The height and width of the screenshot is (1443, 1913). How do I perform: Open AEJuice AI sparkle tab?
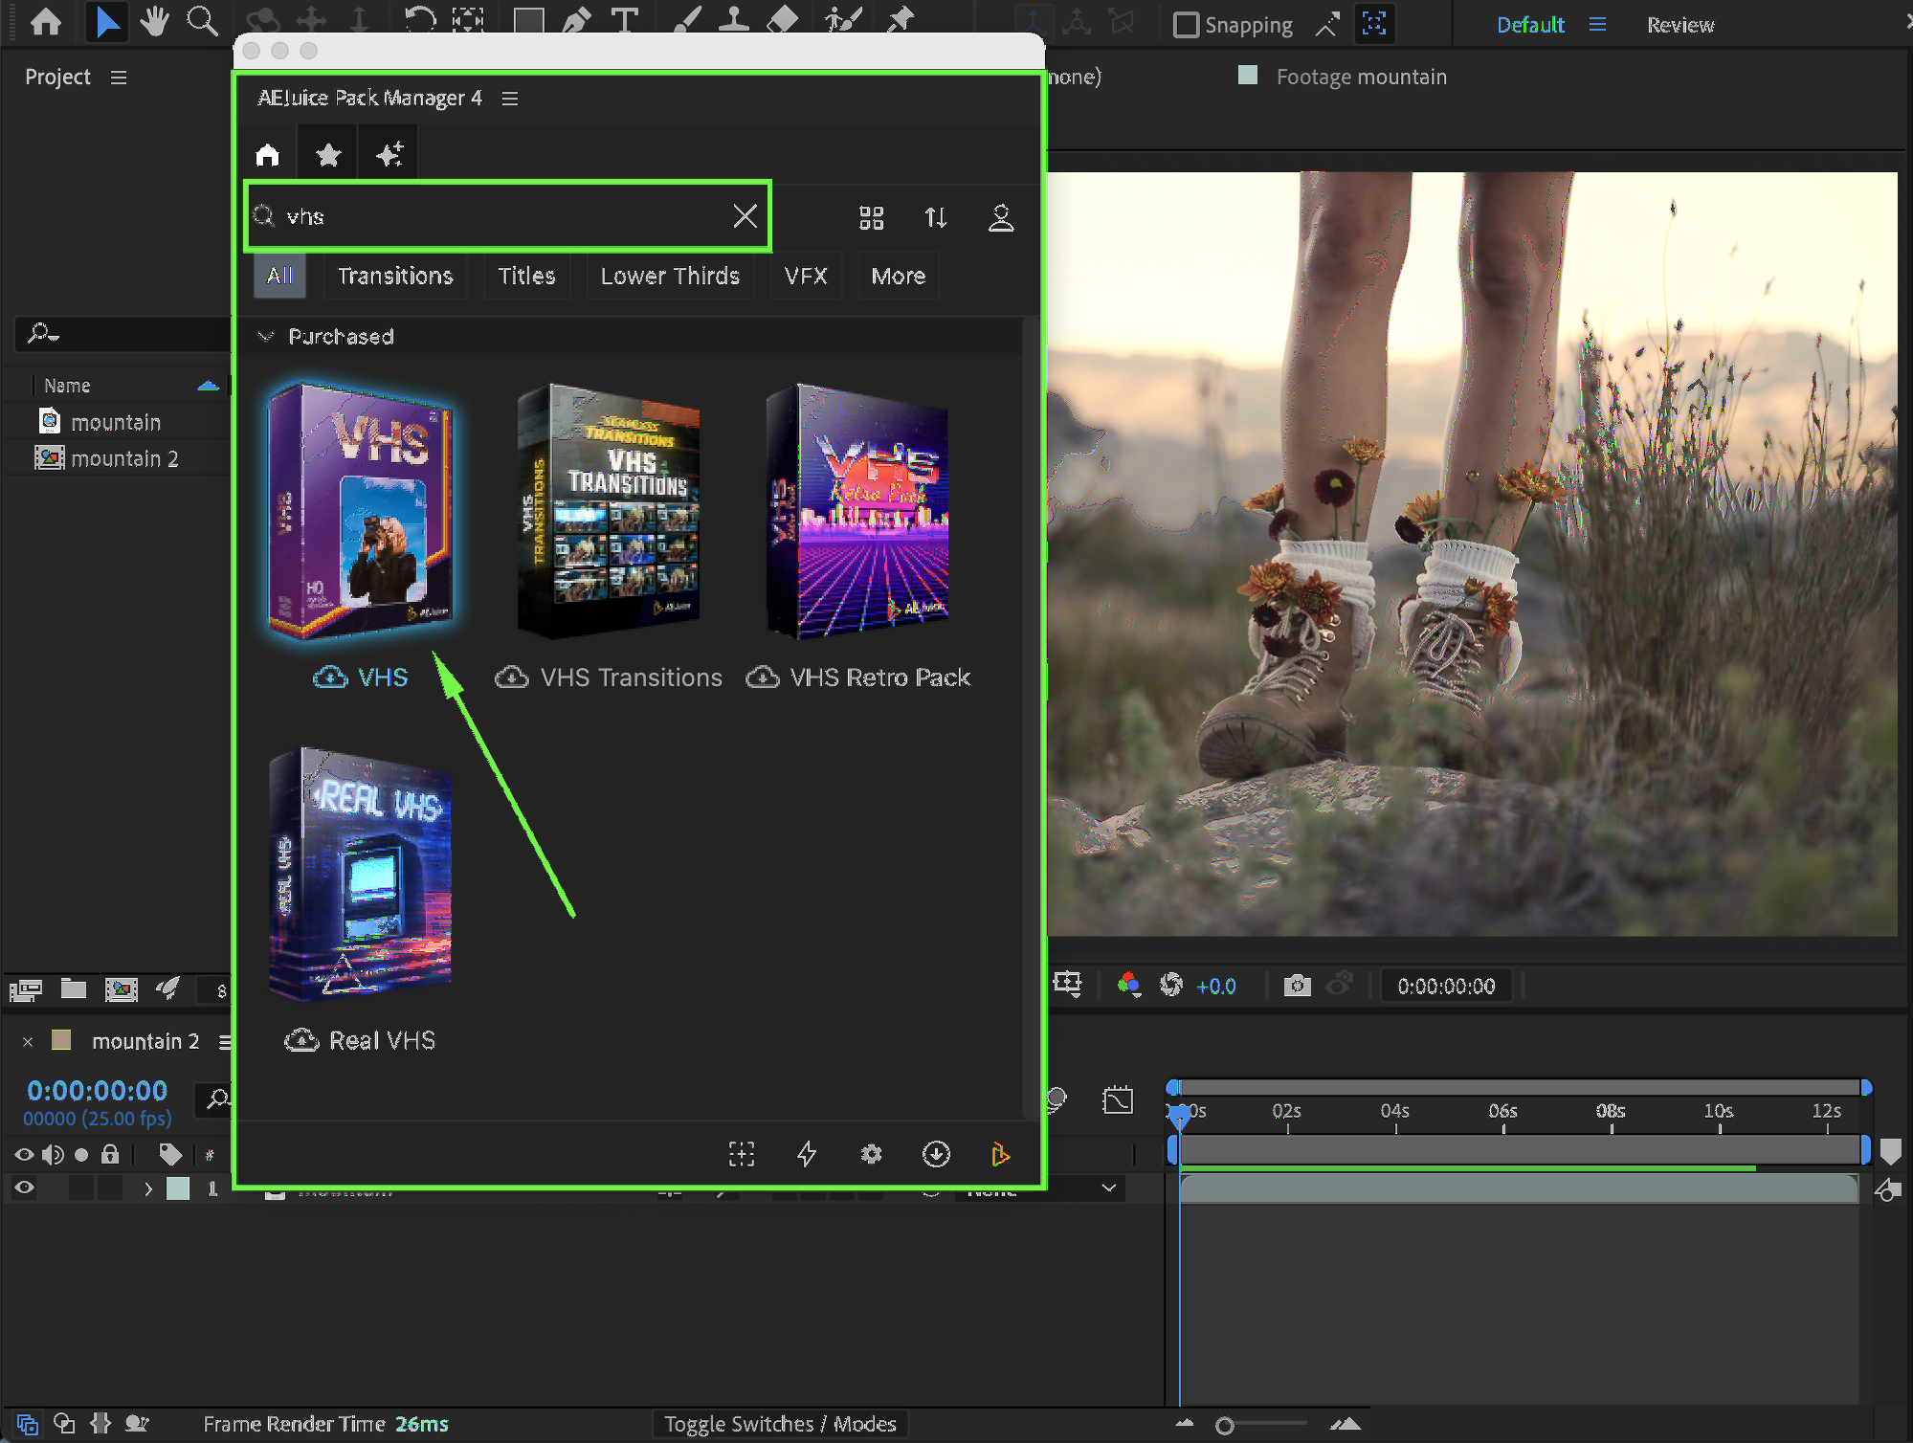coord(389,155)
